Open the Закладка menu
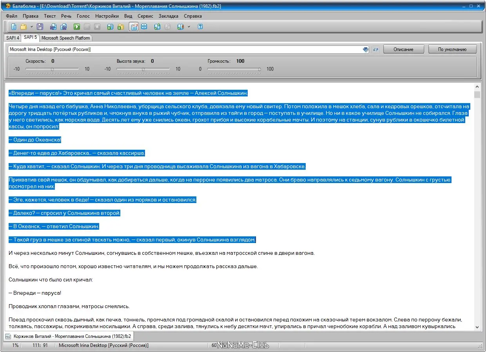The height and width of the screenshot is (352, 486). click(x=169, y=16)
